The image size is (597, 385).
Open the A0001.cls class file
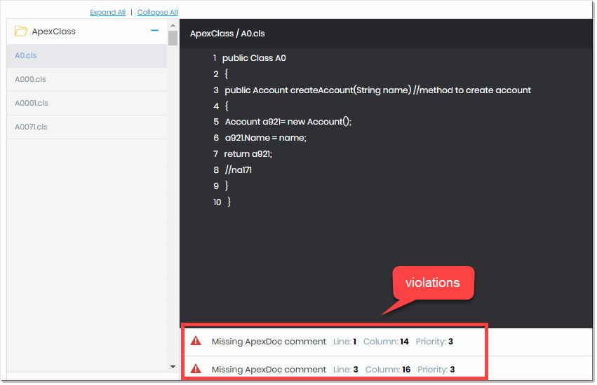click(x=32, y=103)
